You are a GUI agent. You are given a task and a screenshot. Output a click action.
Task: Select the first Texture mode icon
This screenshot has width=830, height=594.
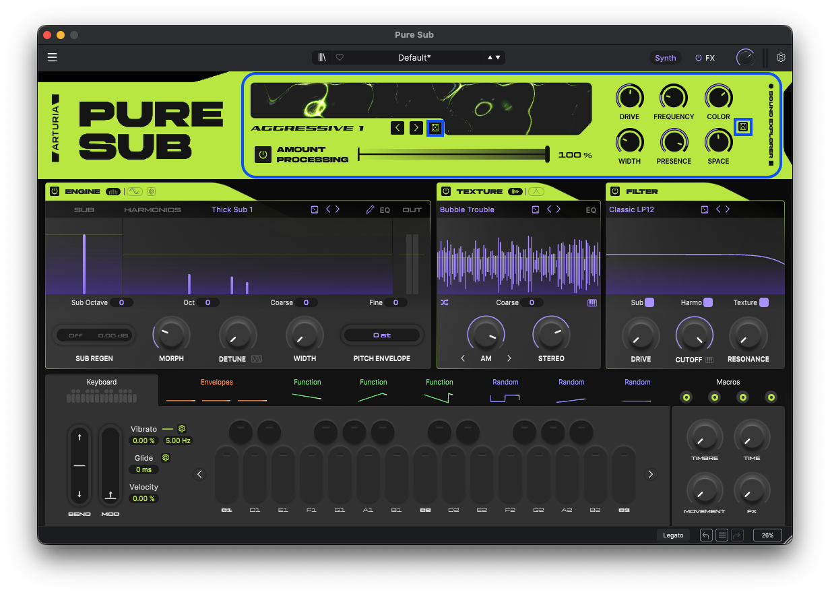515,191
